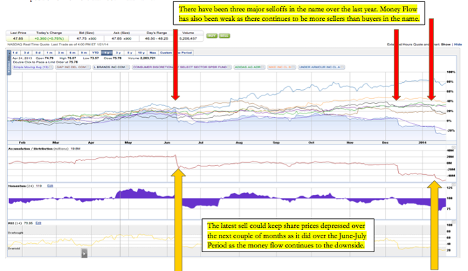Viewport: 468px width, 271px height.
Task: Close the RSI indicator panel
Action: [x=453, y=222]
